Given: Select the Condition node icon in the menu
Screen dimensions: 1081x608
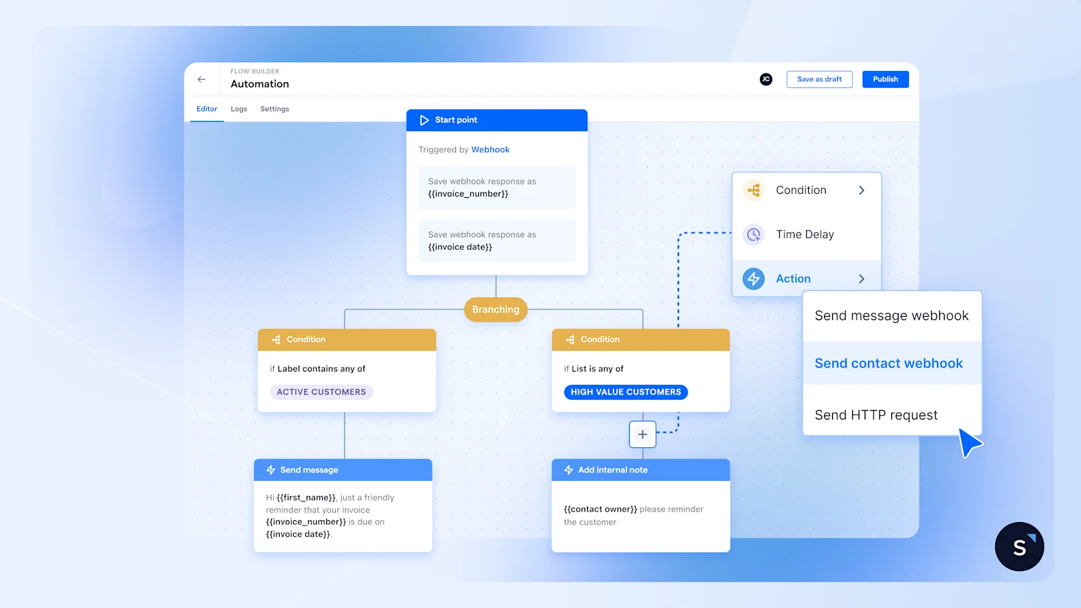Looking at the screenshot, I should (753, 190).
